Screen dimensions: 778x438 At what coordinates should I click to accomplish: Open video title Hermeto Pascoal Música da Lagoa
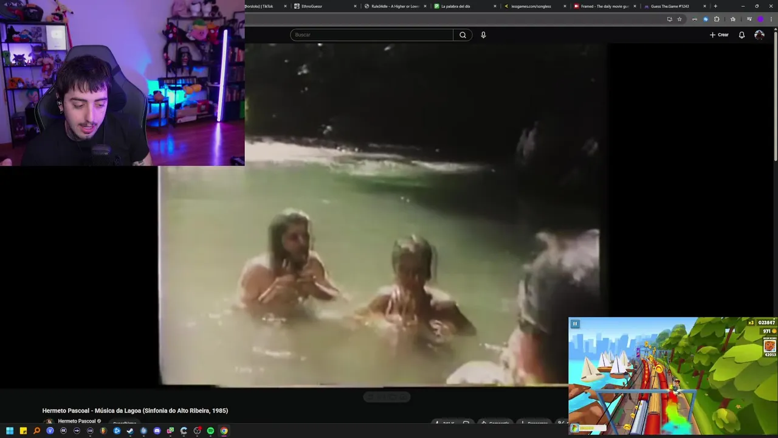(135, 411)
